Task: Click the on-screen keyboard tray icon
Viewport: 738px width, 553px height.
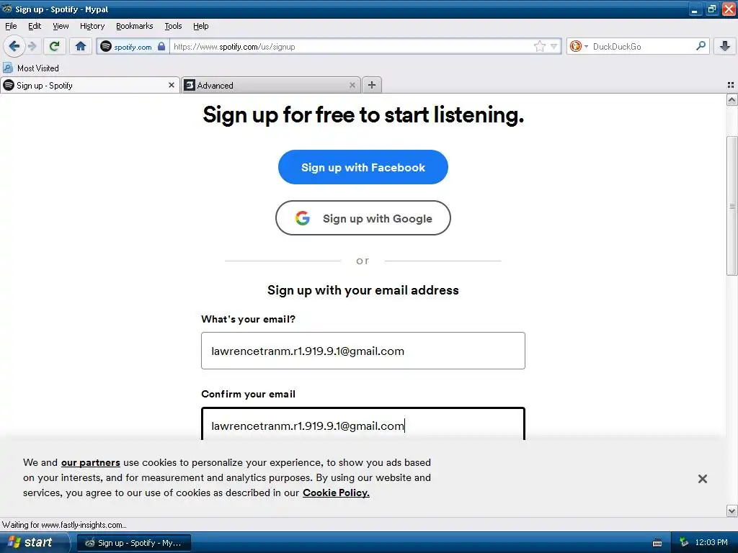Action: 657,543
